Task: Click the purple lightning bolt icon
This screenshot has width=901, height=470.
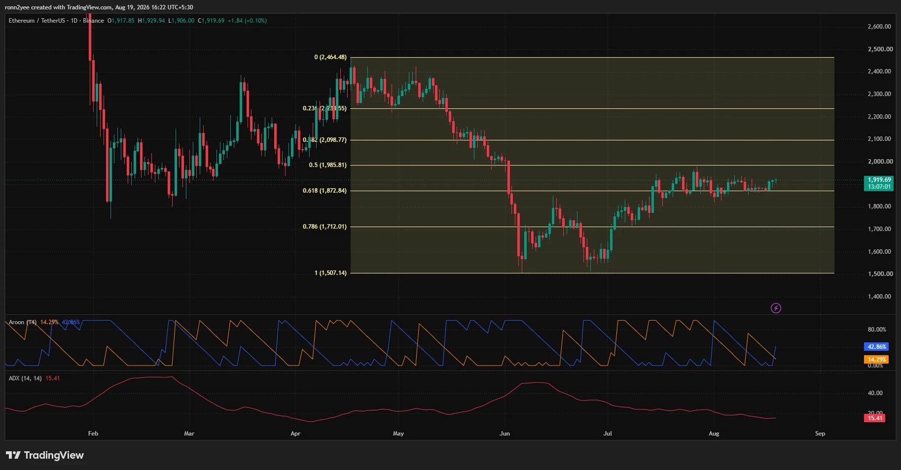Action: (x=776, y=308)
